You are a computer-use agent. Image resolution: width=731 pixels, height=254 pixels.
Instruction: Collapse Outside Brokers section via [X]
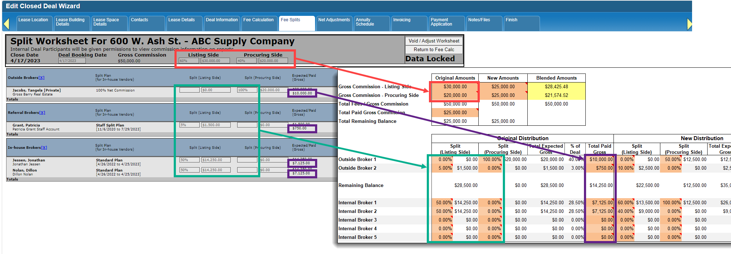point(41,78)
